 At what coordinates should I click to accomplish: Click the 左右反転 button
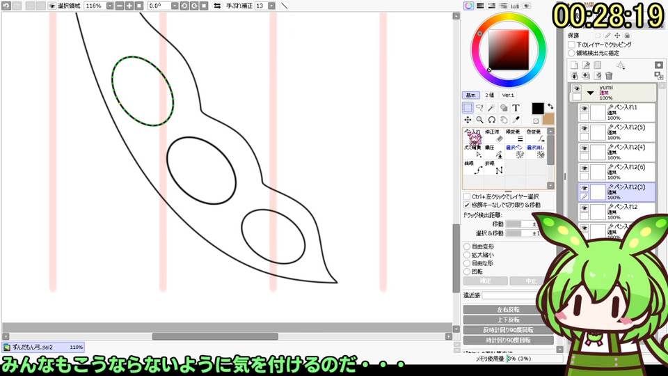click(x=508, y=310)
